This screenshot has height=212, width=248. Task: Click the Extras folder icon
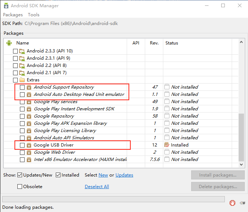pos(22,80)
